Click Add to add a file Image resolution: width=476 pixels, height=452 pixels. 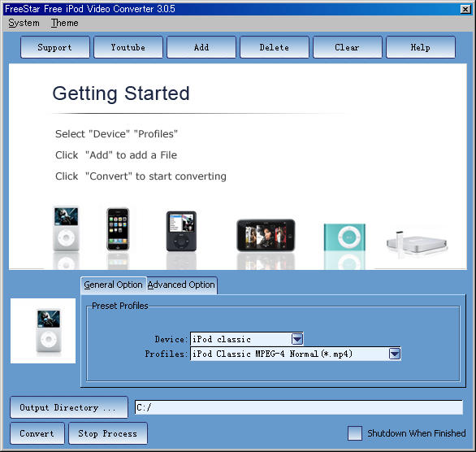point(201,47)
